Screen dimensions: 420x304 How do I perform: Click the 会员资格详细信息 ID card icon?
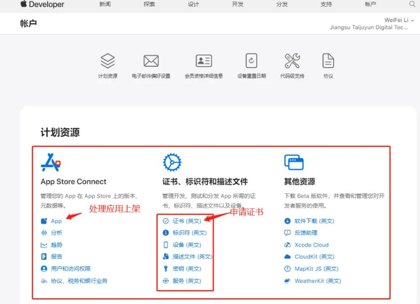[203, 61]
